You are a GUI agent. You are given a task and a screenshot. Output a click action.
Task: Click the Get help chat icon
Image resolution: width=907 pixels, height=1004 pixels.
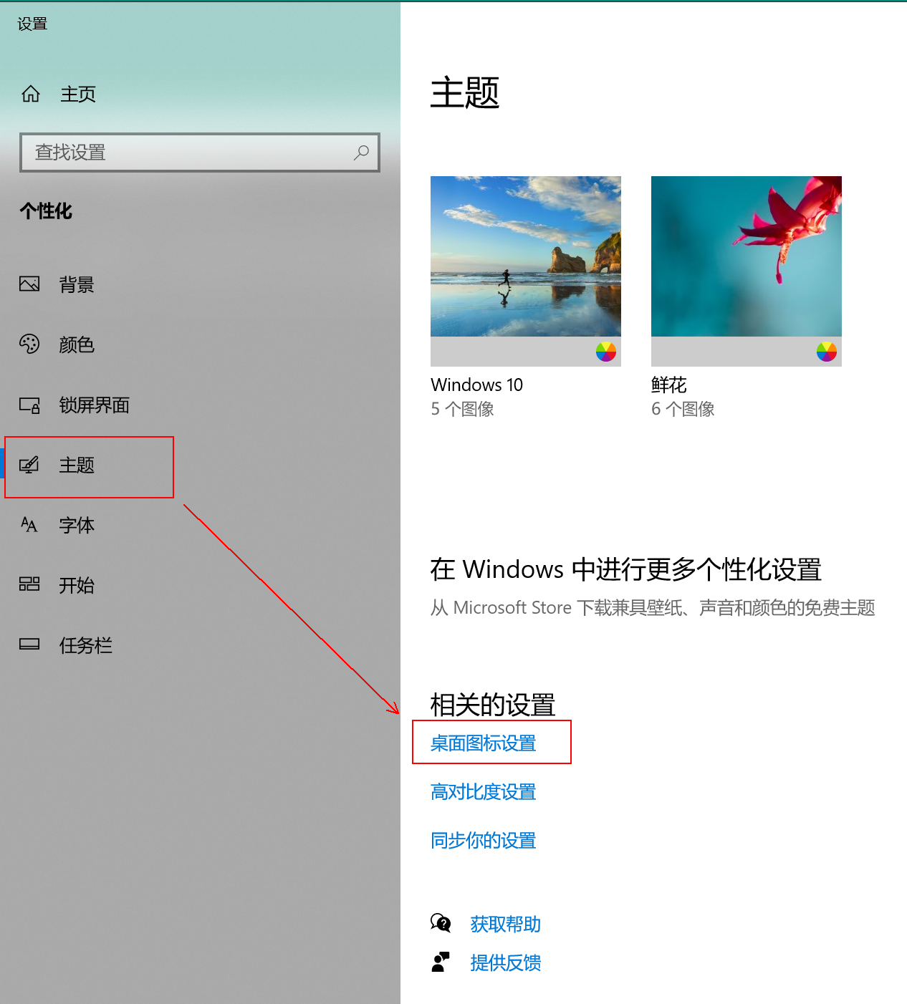pyautogui.click(x=441, y=923)
